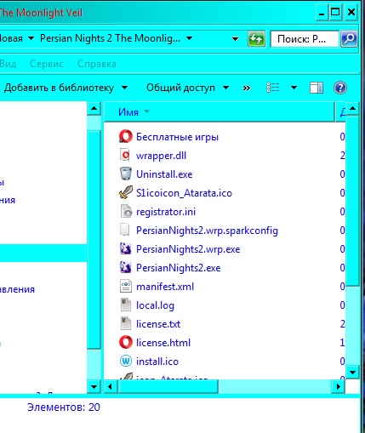Image resolution: width=365 pixels, height=433 pixels.
Task: Click the change view icon
Action: [x=273, y=88]
